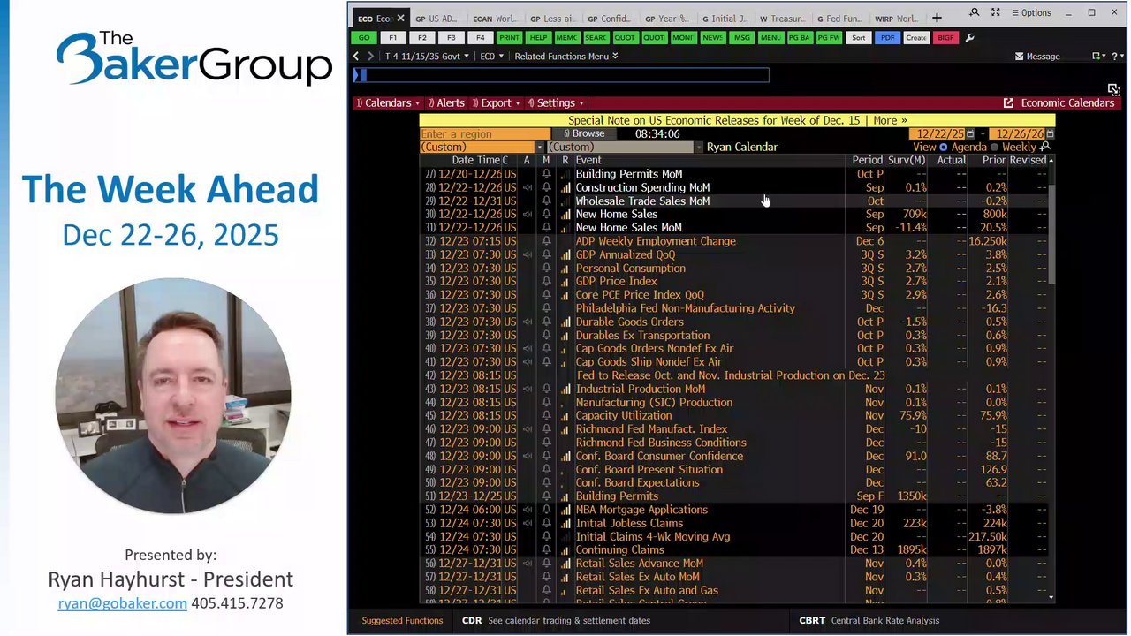This screenshot has width=1131, height=636.
Task: Click the green NEWS toolbar key
Action: pos(712,38)
